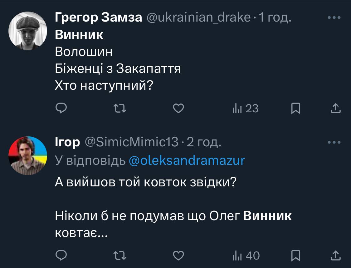Share the Грегор Замза tweet

click(335, 109)
